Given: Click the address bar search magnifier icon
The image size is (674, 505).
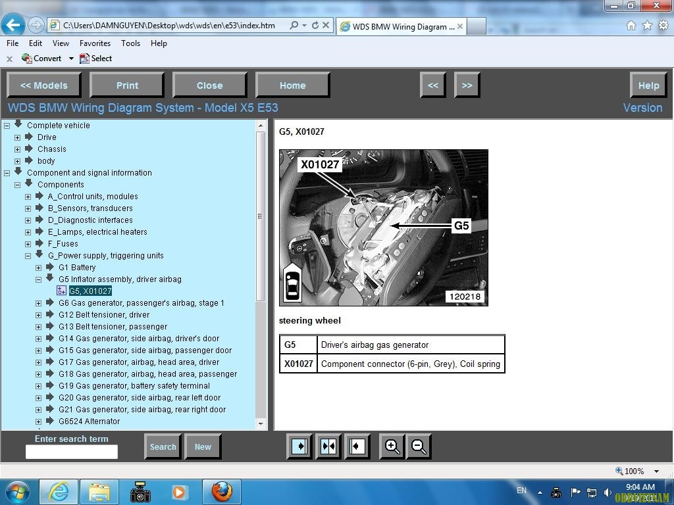Looking at the screenshot, I should 294,26.
